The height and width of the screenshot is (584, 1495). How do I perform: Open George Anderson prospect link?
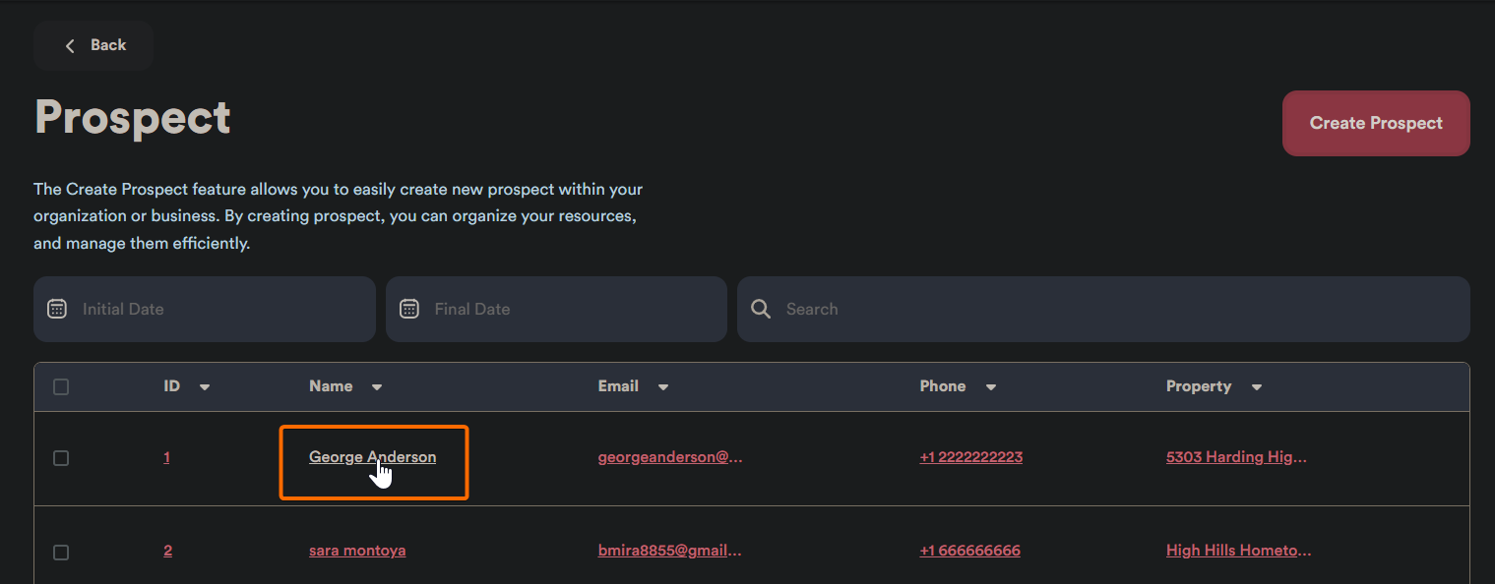372,457
